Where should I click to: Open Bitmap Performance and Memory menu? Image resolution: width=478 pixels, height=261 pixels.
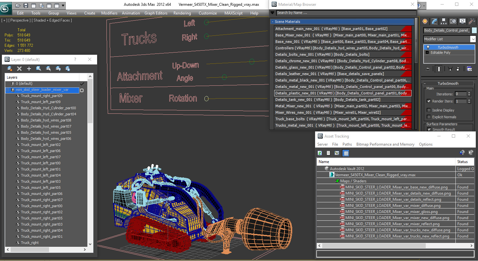pyautogui.click(x=385, y=144)
